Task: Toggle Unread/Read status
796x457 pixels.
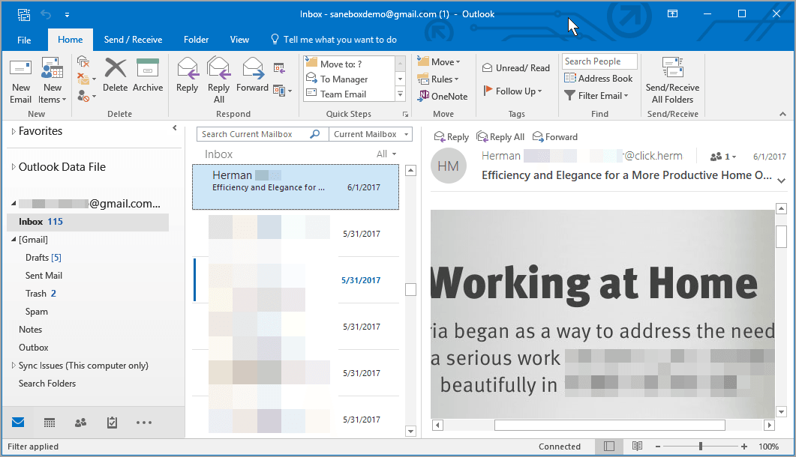Action: [x=515, y=68]
